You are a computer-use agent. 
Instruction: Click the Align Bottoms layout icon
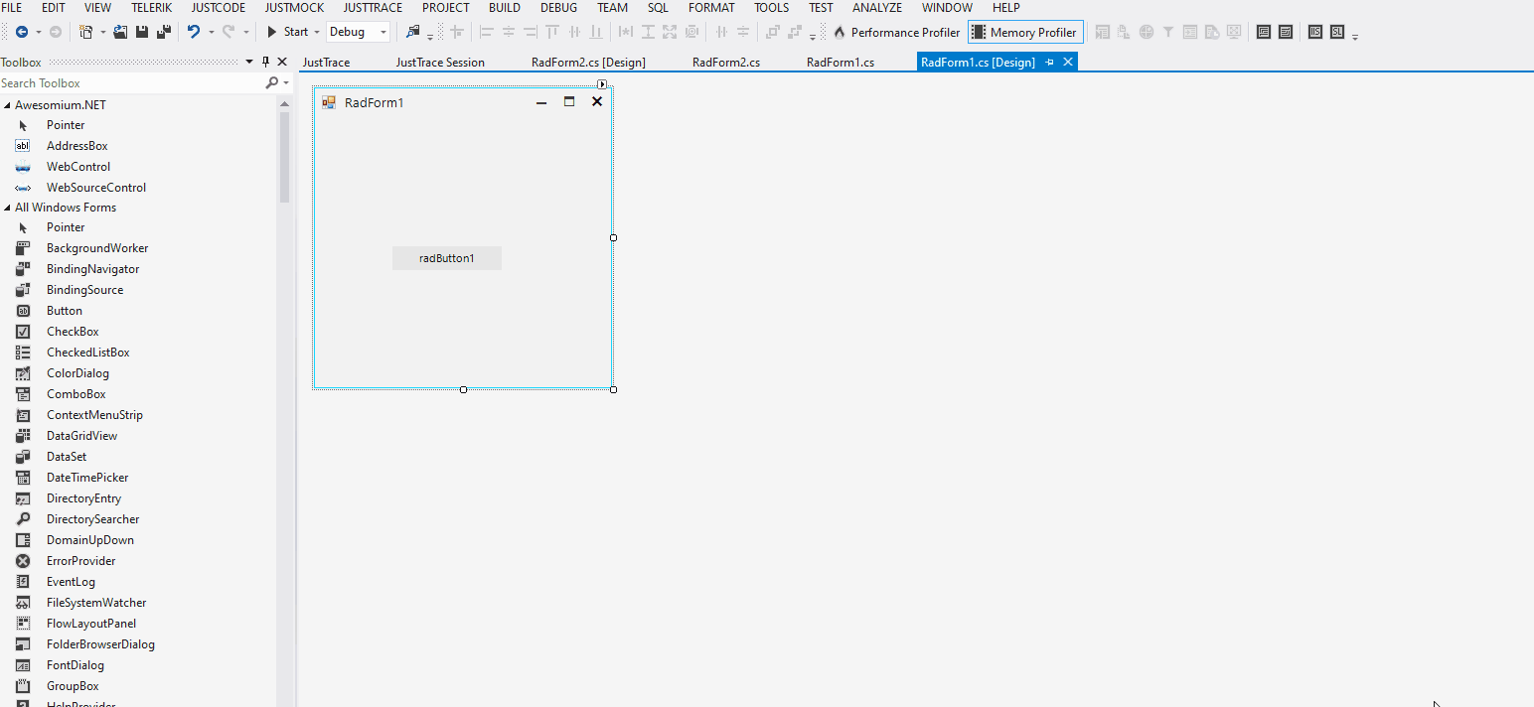tap(596, 32)
